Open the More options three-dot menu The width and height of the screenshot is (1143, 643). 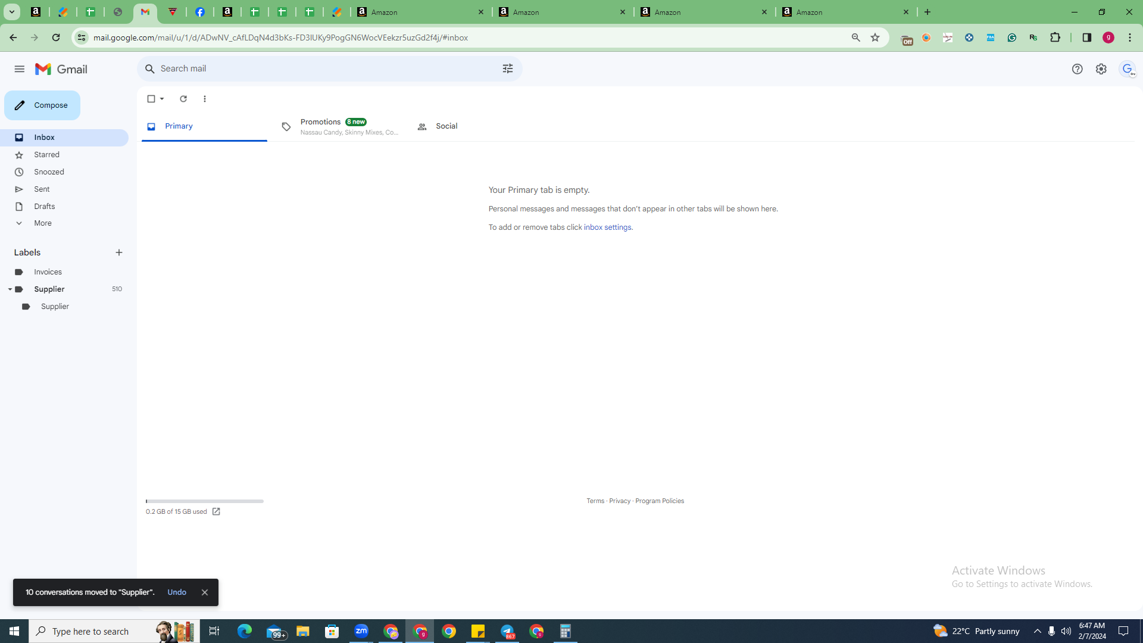pos(205,99)
